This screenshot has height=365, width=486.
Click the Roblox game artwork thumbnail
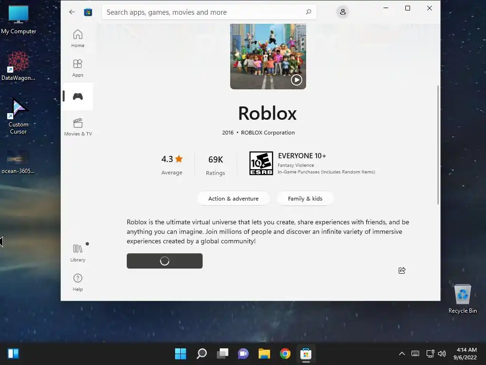pyautogui.click(x=268, y=56)
